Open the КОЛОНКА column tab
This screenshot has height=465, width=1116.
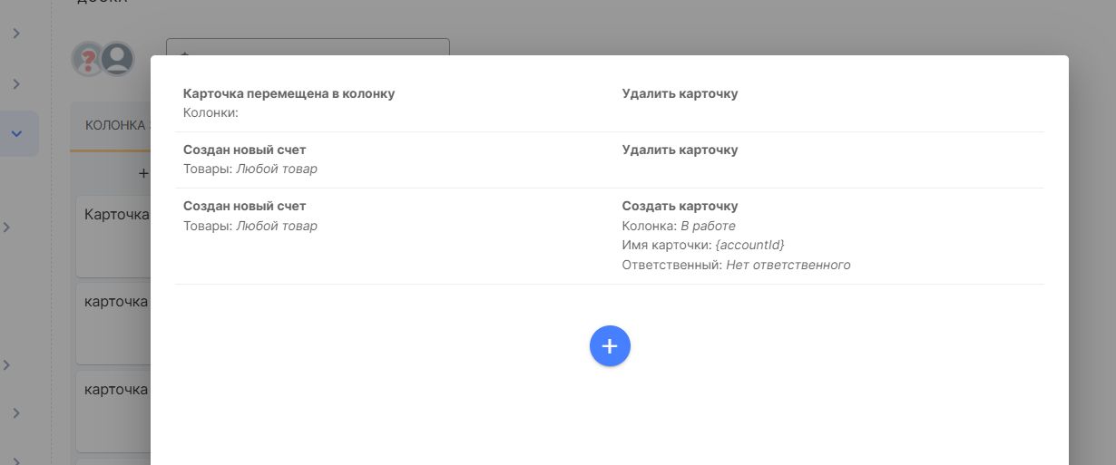pyautogui.click(x=115, y=126)
